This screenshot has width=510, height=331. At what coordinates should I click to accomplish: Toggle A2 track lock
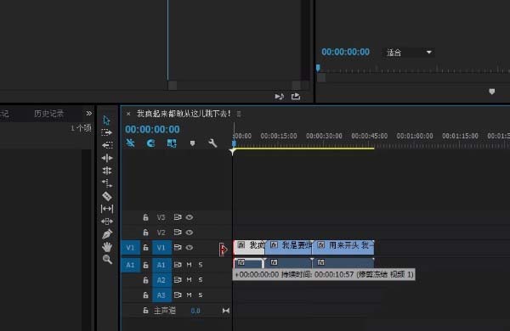tap(145, 280)
